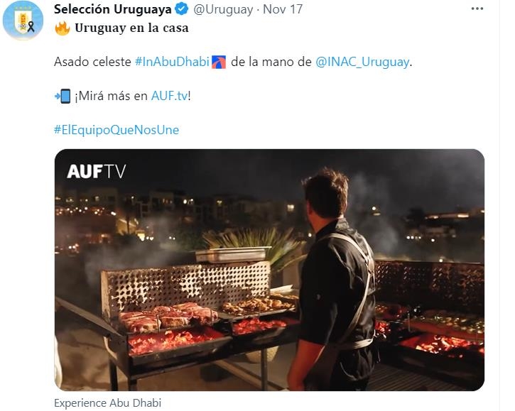The height and width of the screenshot is (411, 515).
Task: Click the fire emoji before the headline
Action: click(x=62, y=29)
